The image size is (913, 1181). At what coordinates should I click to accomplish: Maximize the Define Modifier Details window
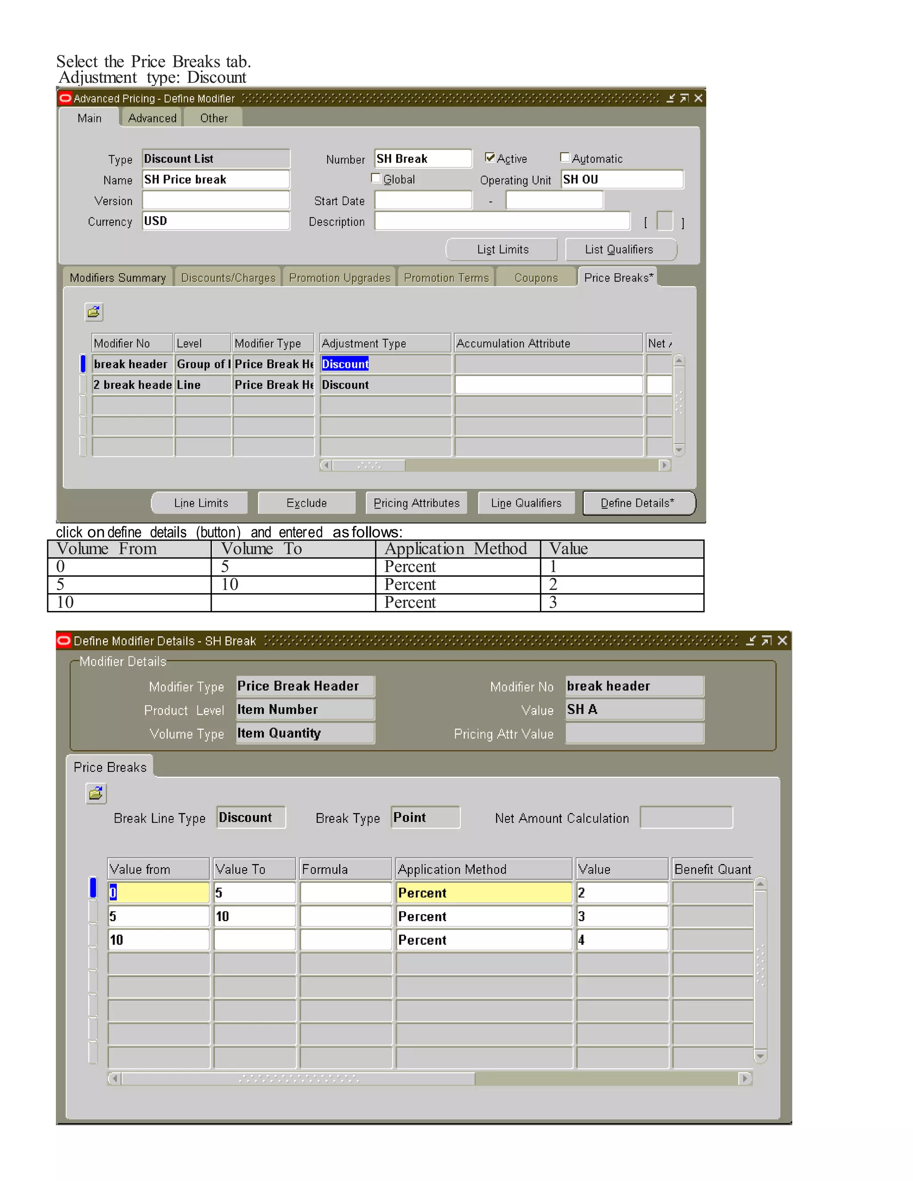pos(766,641)
